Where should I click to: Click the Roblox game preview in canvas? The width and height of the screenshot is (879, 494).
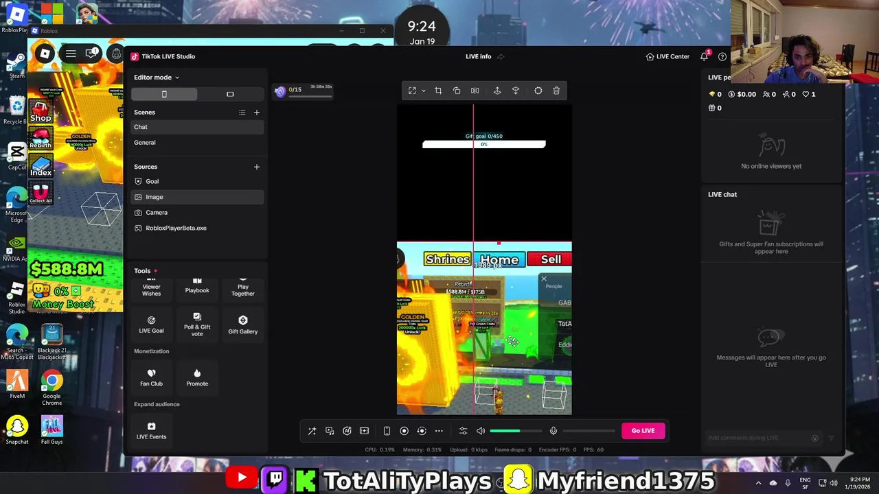484,328
